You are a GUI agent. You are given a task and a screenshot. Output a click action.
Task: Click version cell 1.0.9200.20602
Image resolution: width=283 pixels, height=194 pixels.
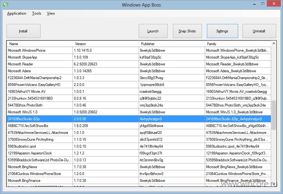click(x=106, y=112)
